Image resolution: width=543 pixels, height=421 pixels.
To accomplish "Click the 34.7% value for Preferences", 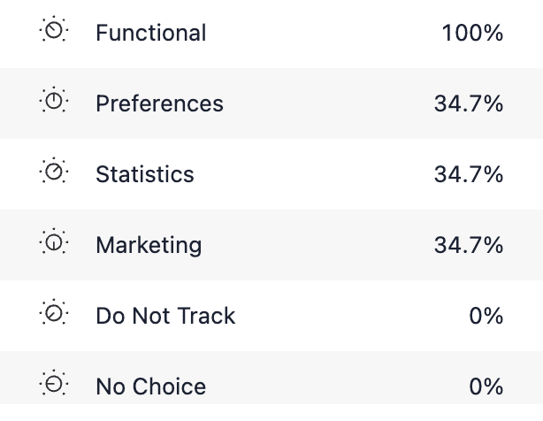I will (x=468, y=103).
